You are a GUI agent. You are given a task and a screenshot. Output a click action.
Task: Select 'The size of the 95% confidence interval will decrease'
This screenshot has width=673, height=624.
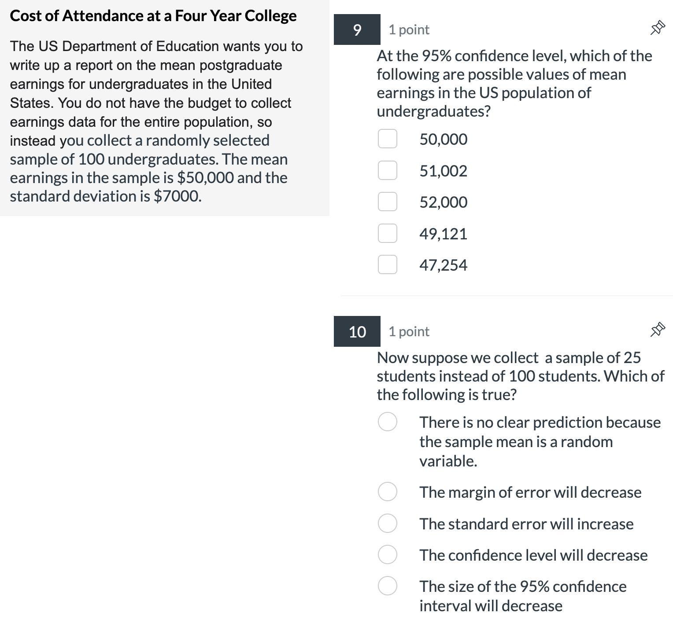(387, 587)
